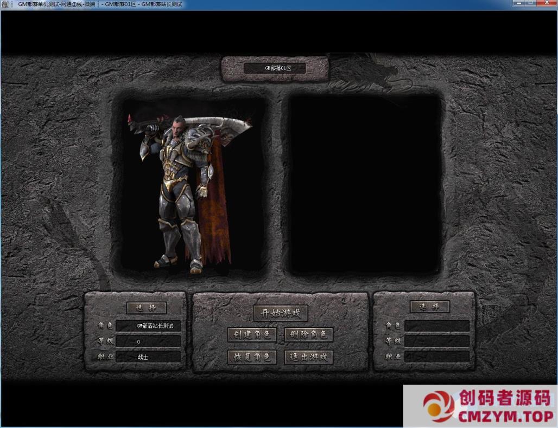Choose 恢复角色 to restore a character
The image size is (558, 428).
click(x=252, y=357)
